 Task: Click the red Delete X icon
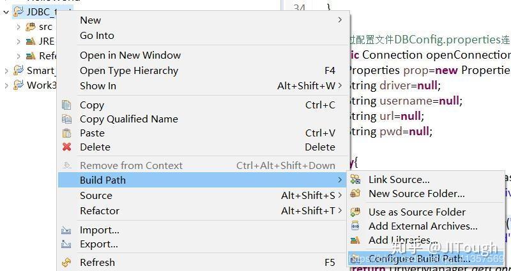pyautogui.click(x=66, y=147)
